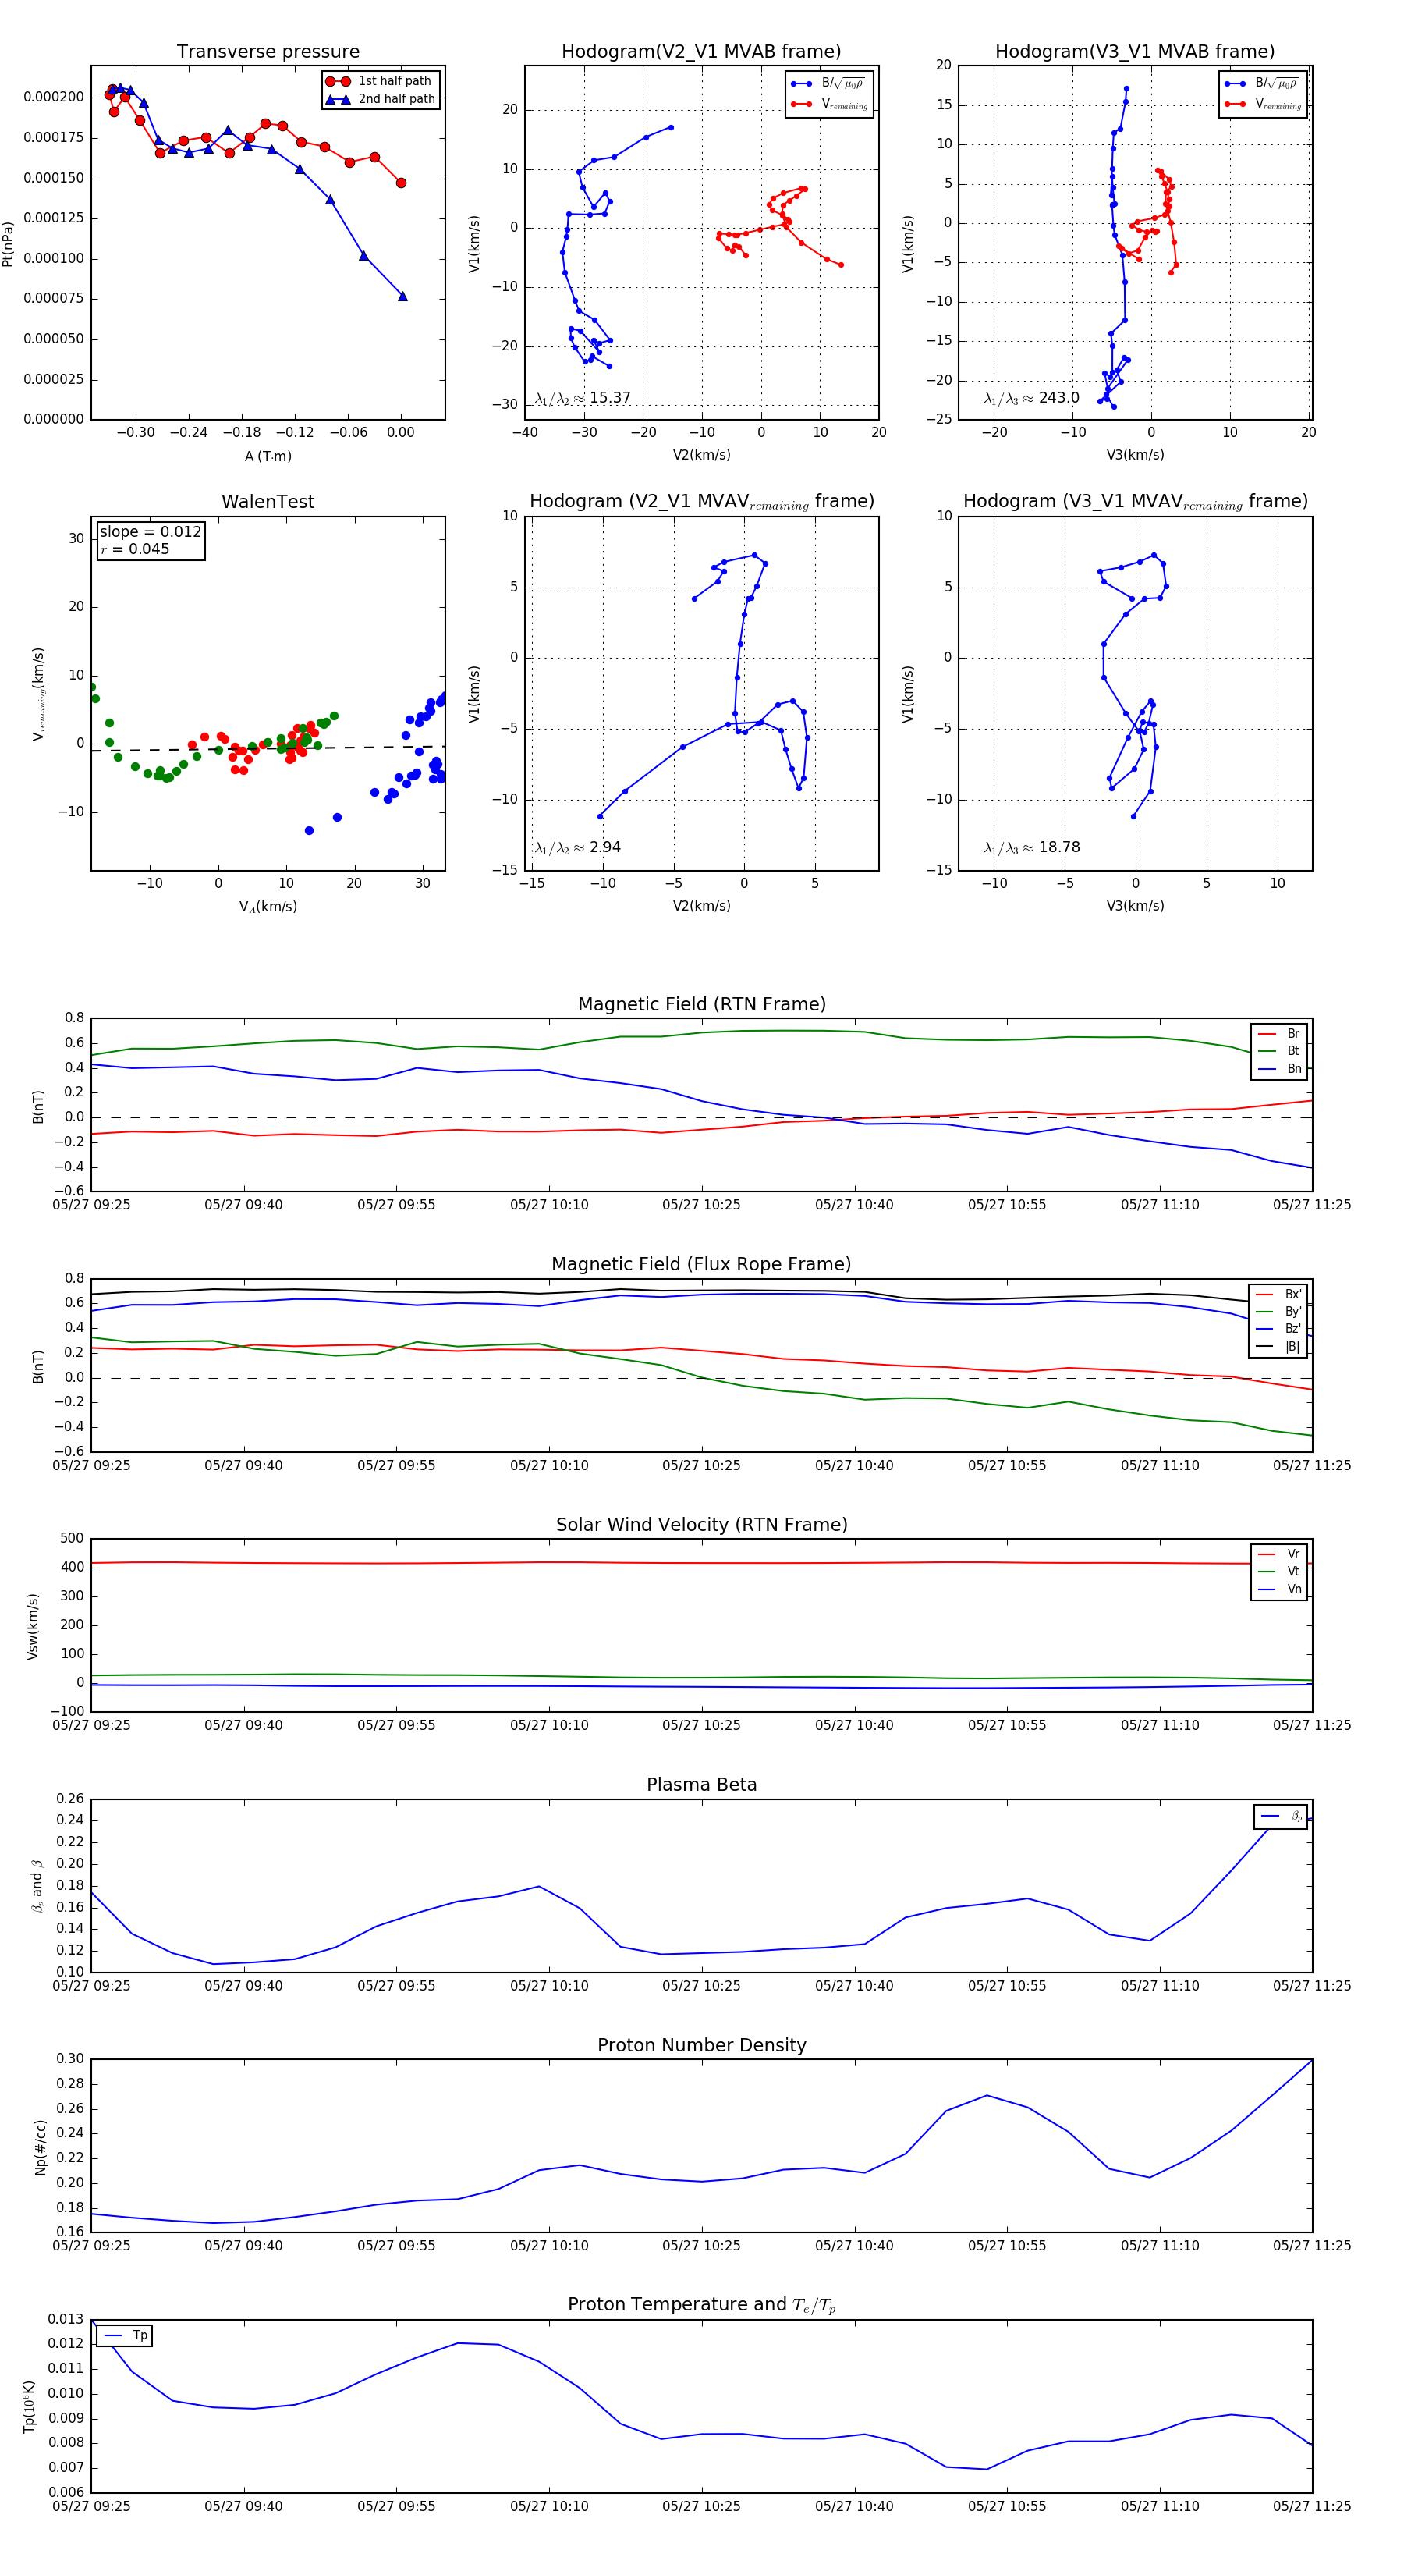This screenshot has width=1404, height=2575.
Task: Click the "Hodogram (V3_V1 MVAV remaining frame)" title
Action: [1135, 502]
